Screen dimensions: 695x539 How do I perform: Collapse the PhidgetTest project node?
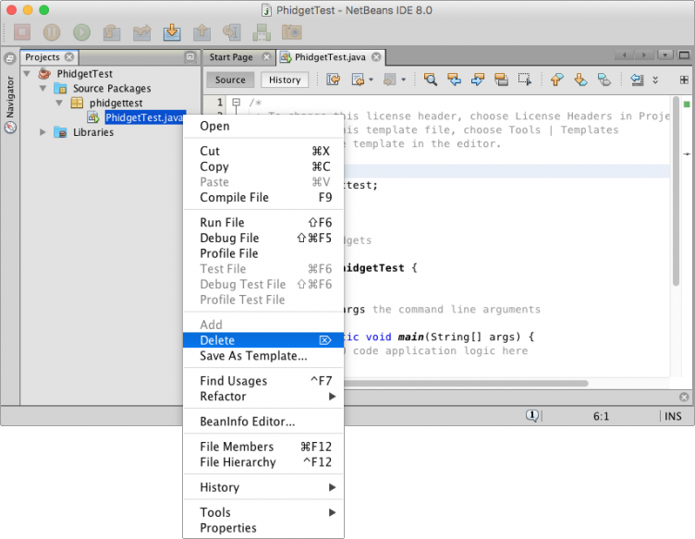[27, 74]
